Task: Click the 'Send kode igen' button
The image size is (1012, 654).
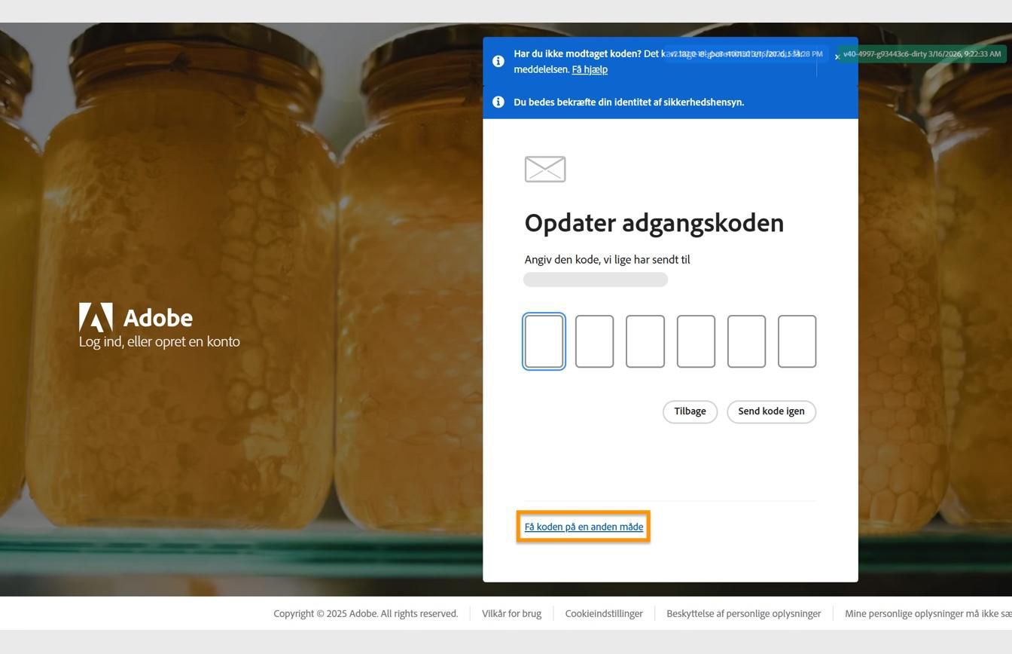Action: (770, 411)
